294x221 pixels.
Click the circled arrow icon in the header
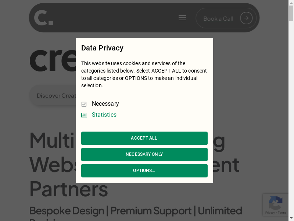246,18
